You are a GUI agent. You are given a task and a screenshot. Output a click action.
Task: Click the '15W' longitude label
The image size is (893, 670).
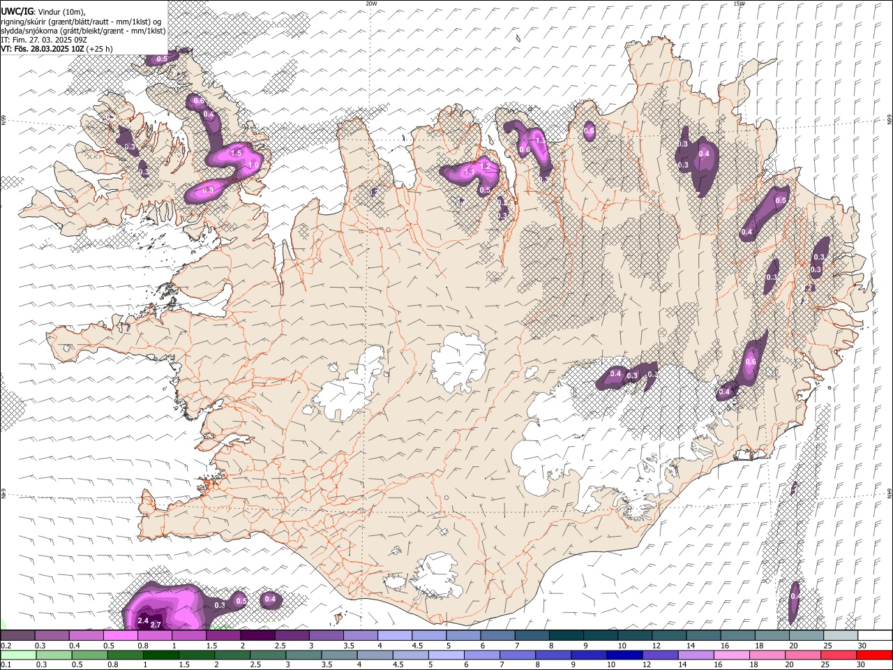click(739, 3)
